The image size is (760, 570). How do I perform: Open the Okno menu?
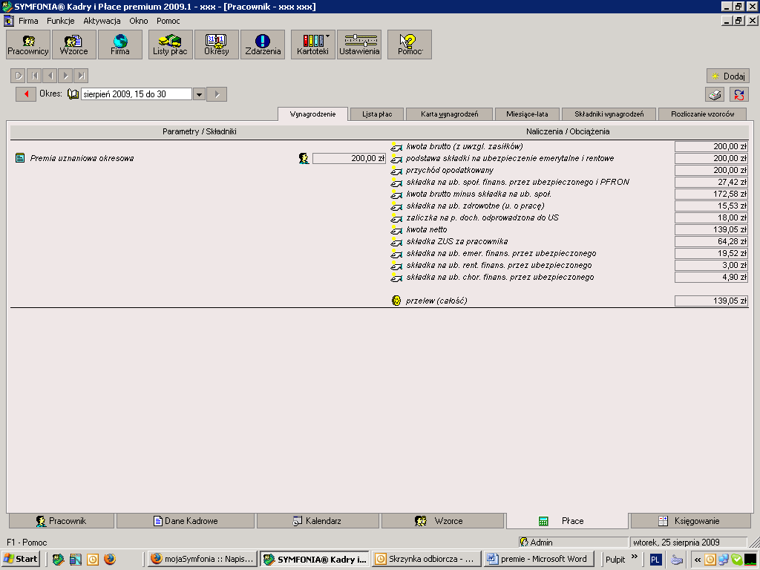(x=139, y=21)
